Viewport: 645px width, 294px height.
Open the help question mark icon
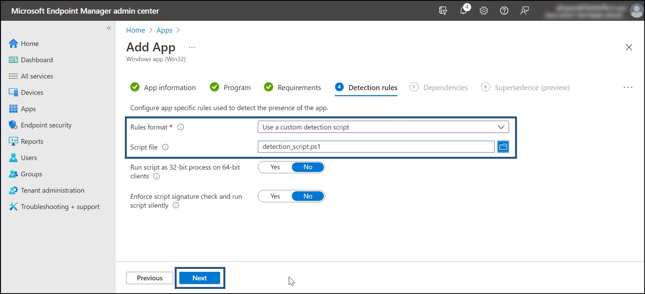click(x=504, y=11)
